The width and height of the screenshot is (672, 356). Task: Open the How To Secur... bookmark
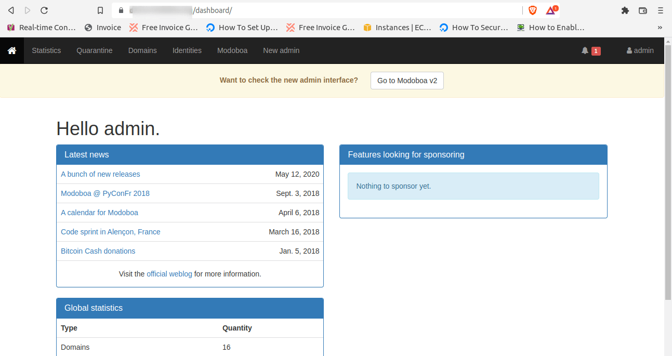(474, 28)
